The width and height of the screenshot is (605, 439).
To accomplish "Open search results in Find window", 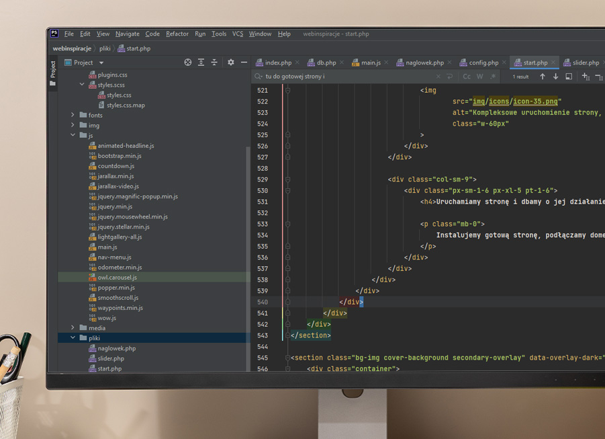I will (569, 77).
